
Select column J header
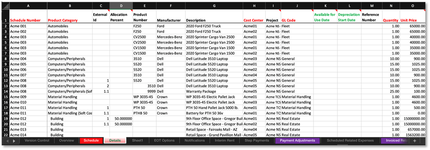[297, 5]
